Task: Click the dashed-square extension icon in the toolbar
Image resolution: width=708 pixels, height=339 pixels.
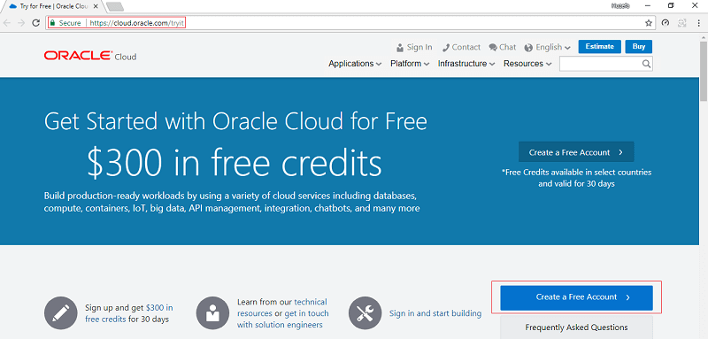Action: [681, 23]
